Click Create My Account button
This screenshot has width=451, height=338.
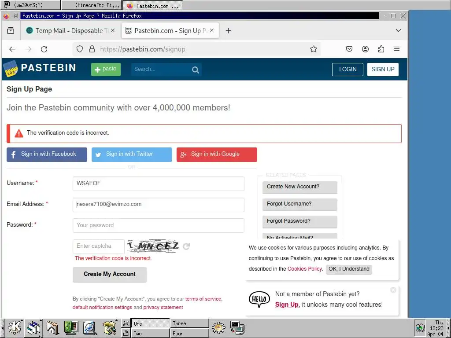pyautogui.click(x=110, y=275)
